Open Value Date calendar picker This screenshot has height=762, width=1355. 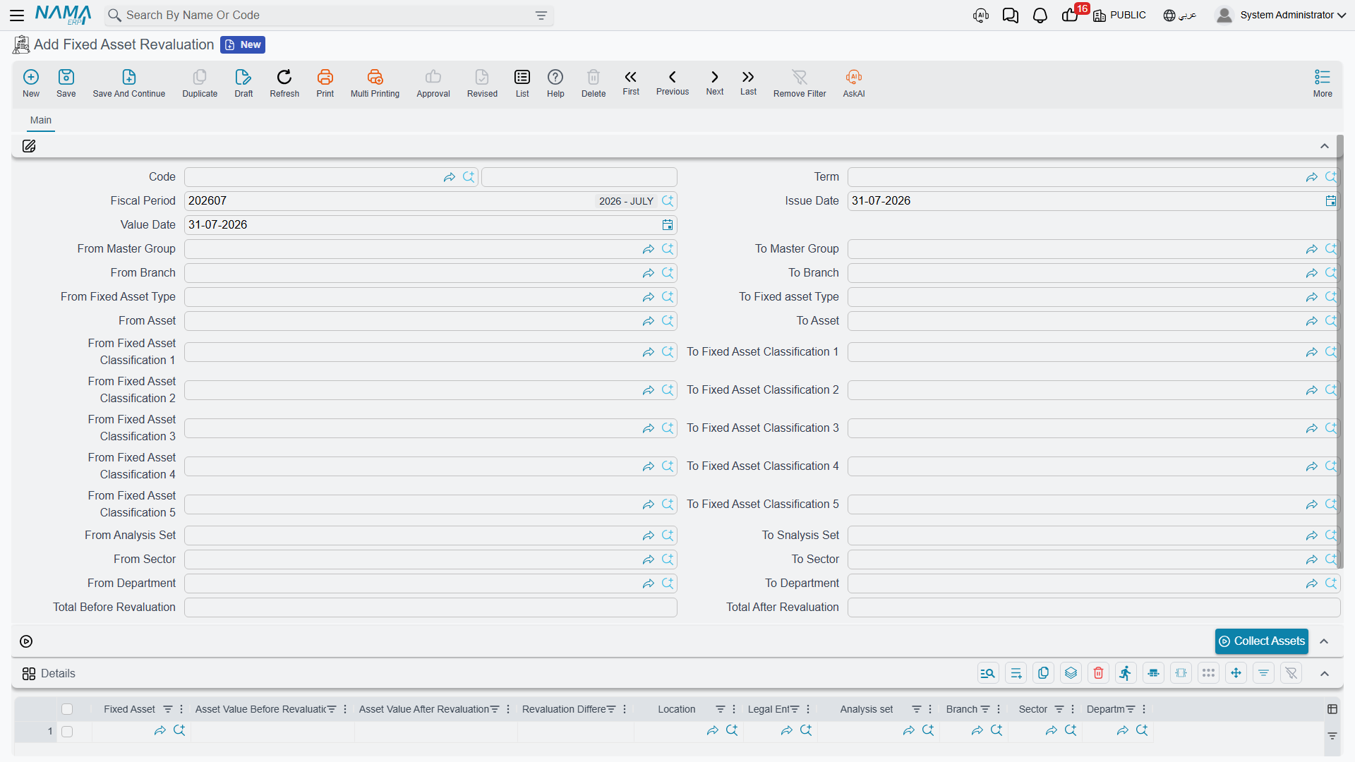click(668, 225)
